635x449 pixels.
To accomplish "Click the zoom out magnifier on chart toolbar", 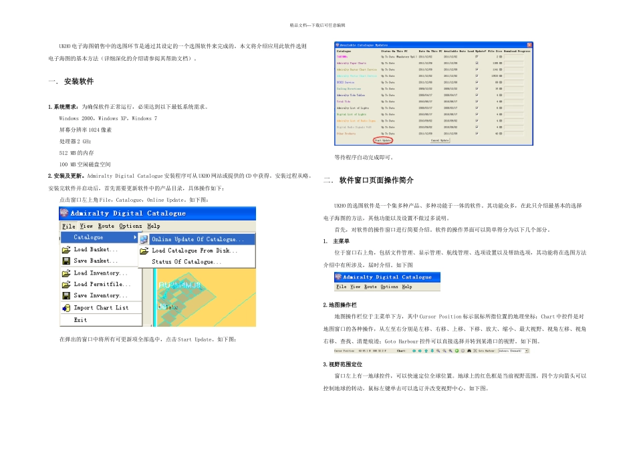I will click(444, 351).
